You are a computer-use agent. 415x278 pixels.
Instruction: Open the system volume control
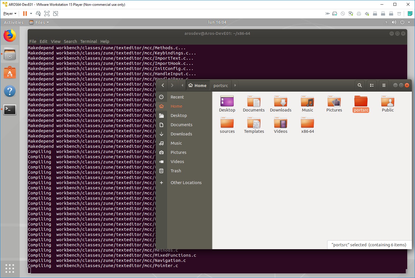coord(394,22)
